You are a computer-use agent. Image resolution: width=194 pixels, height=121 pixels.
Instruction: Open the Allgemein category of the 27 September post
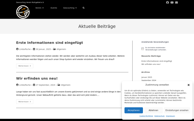(66, 85)
